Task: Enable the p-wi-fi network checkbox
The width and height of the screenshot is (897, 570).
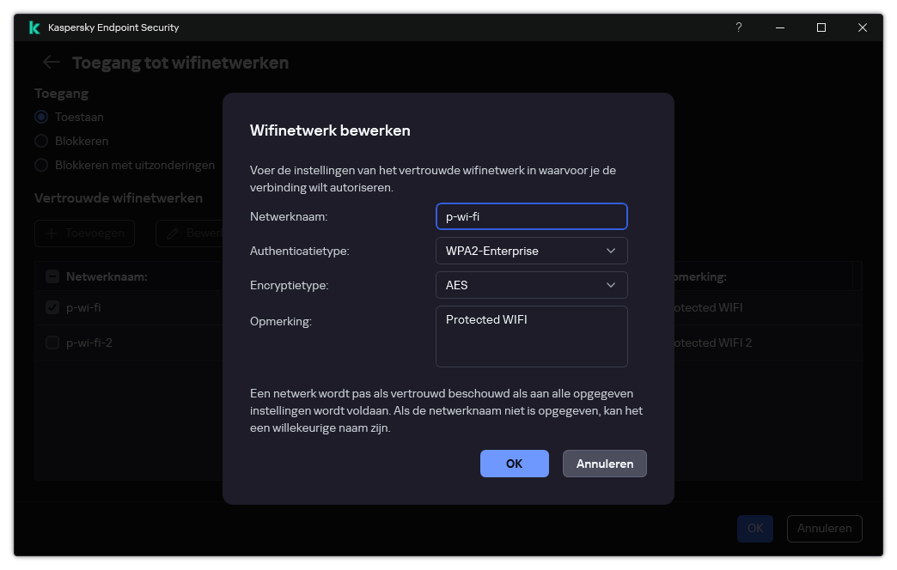Action: (x=52, y=306)
